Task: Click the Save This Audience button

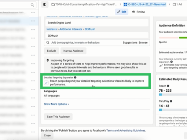Action: [x=58, y=117]
